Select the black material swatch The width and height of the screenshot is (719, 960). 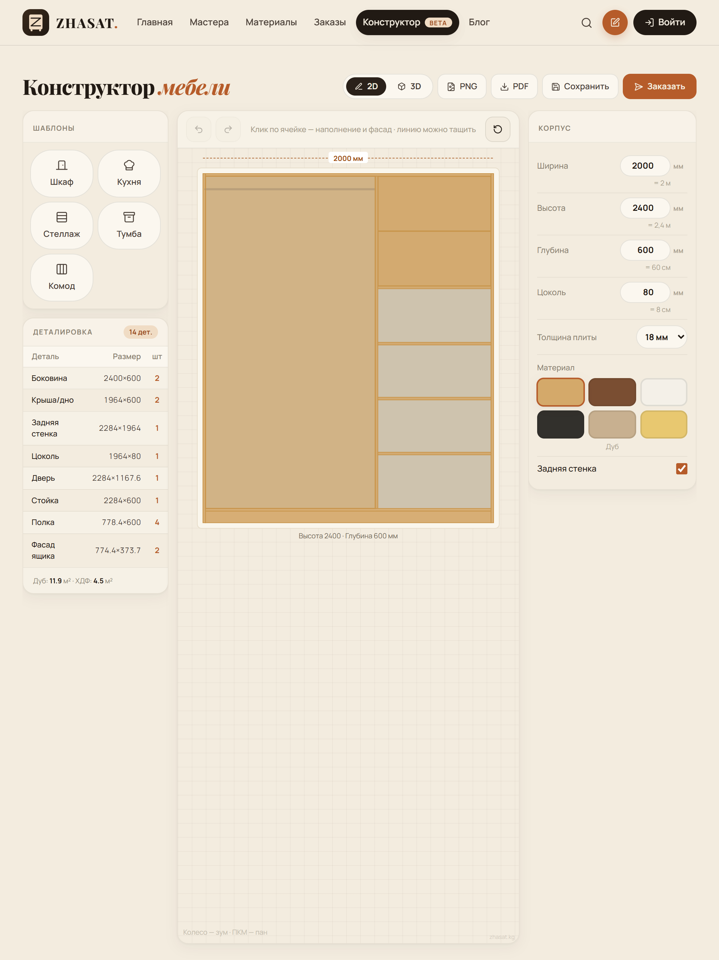coord(560,424)
